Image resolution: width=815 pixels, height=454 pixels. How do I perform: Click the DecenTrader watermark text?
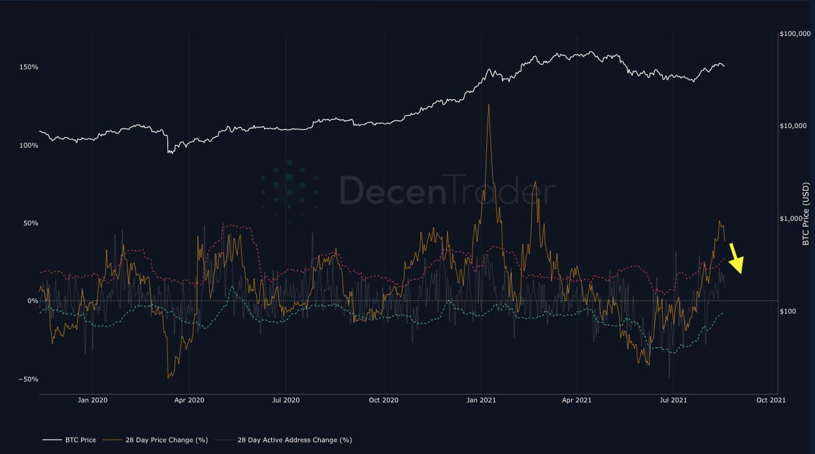coord(447,191)
